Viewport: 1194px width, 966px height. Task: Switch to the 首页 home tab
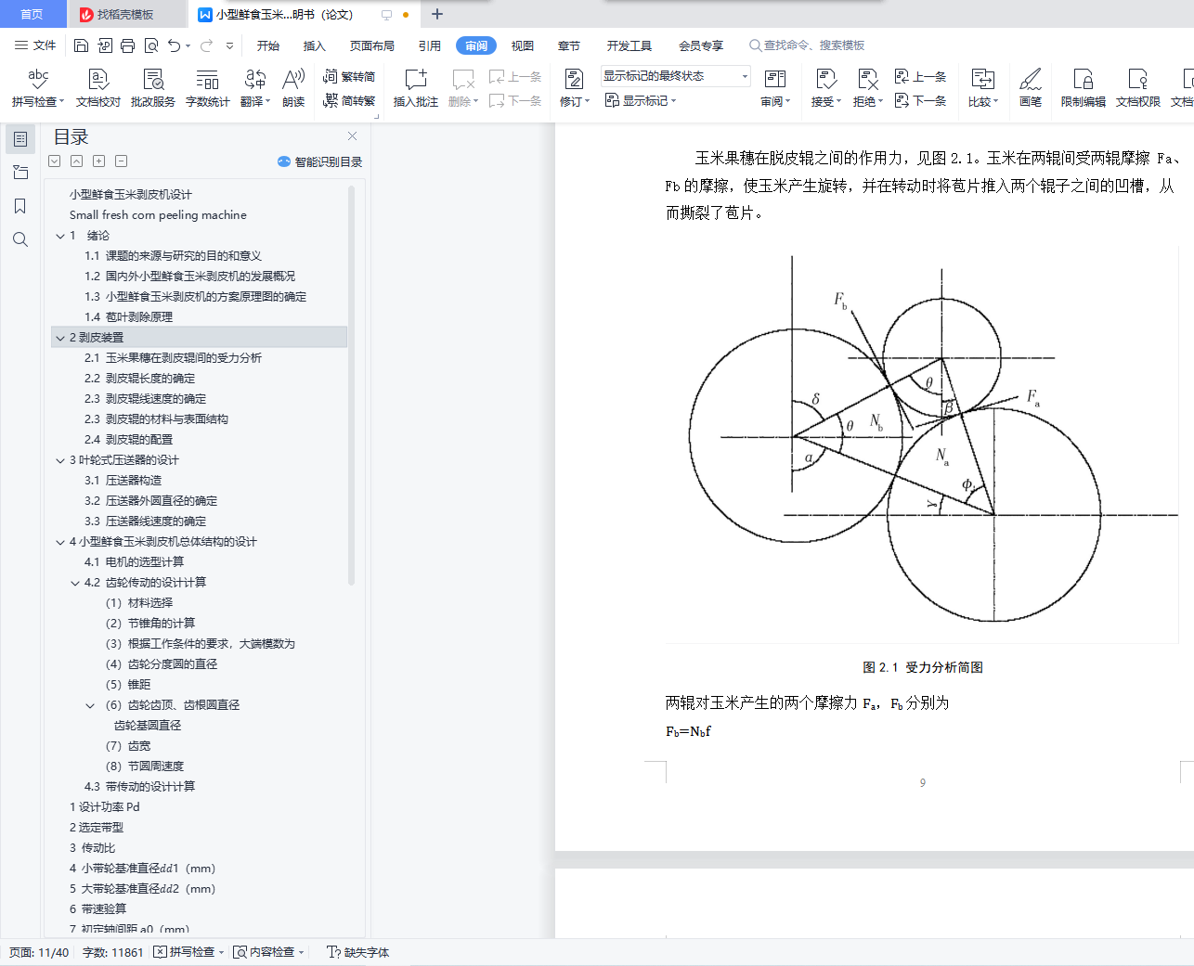(x=32, y=14)
